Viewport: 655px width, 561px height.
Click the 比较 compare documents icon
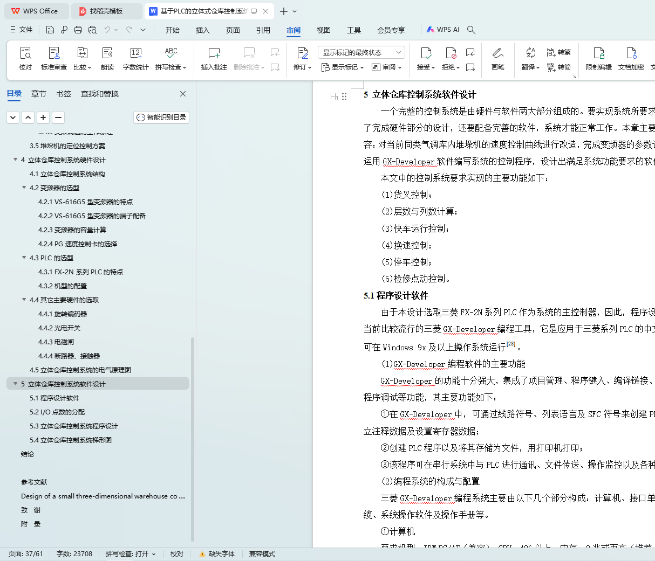82,53
